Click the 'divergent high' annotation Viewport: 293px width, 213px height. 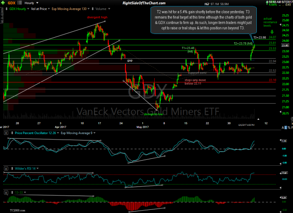click(97, 17)
